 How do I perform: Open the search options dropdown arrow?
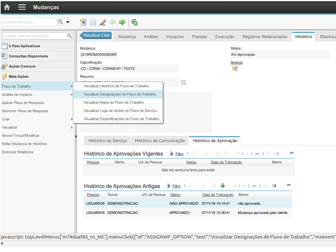pos(68,22)
